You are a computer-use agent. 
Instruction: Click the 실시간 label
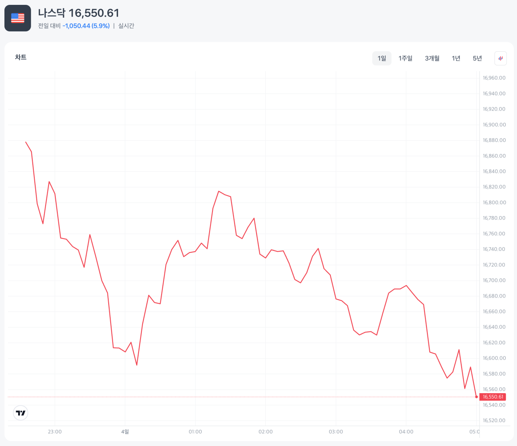(126, 26)
